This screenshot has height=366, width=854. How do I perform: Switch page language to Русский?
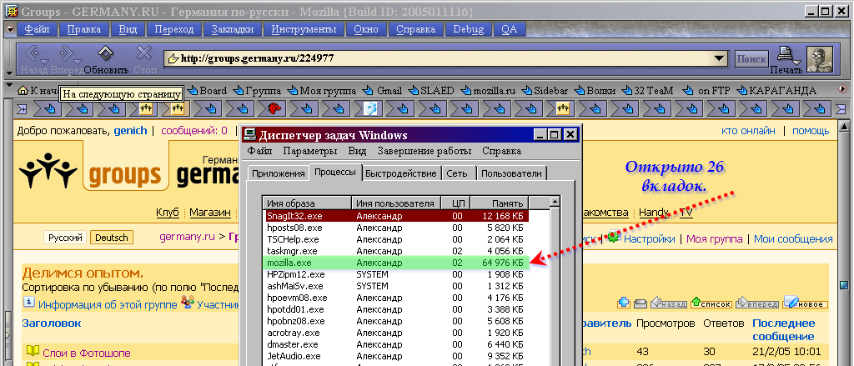65,238
